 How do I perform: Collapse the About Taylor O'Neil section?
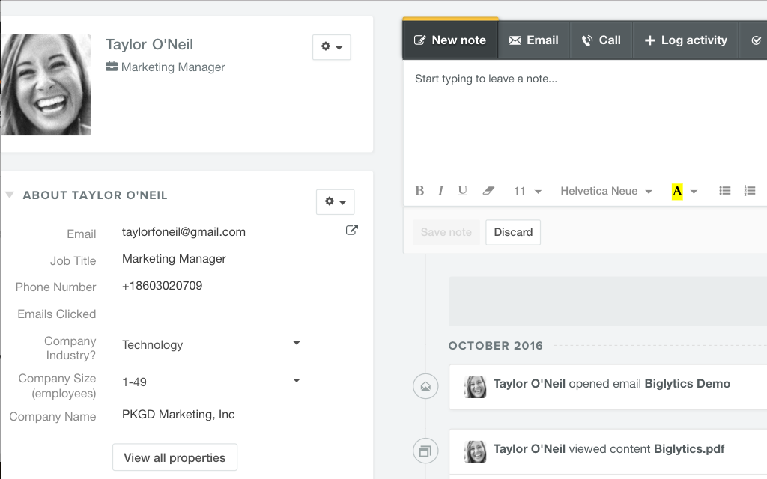(9, 194)
